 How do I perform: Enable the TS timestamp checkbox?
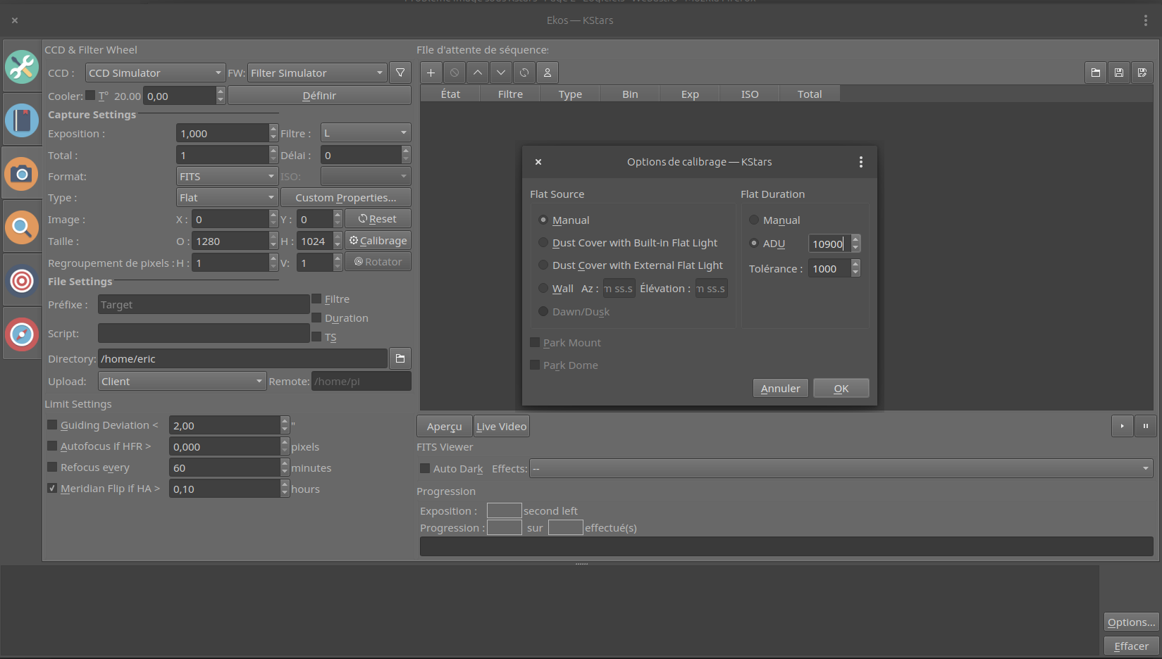[x=316, y=337]
